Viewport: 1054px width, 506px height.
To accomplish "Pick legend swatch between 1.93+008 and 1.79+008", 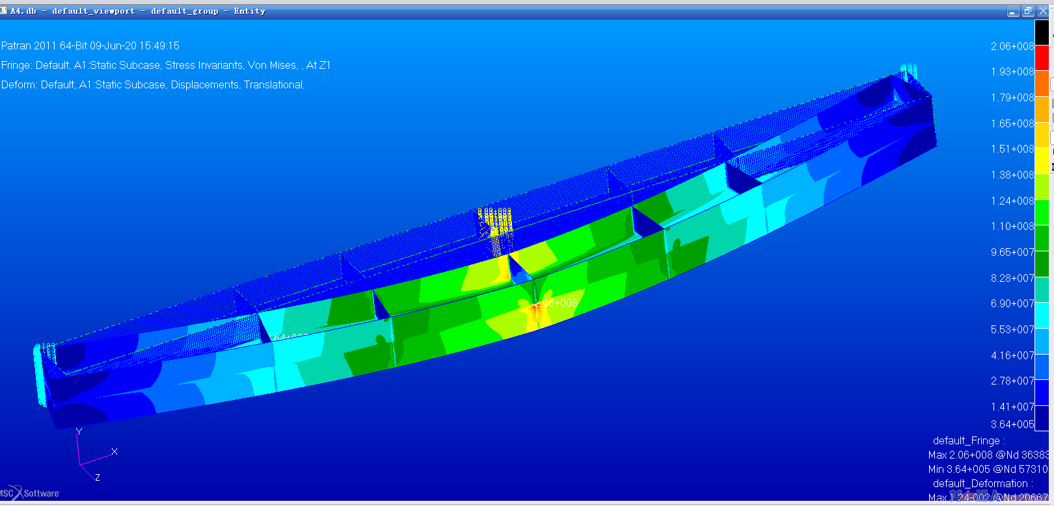I will pyautogui.click(x=1042, y=84).
